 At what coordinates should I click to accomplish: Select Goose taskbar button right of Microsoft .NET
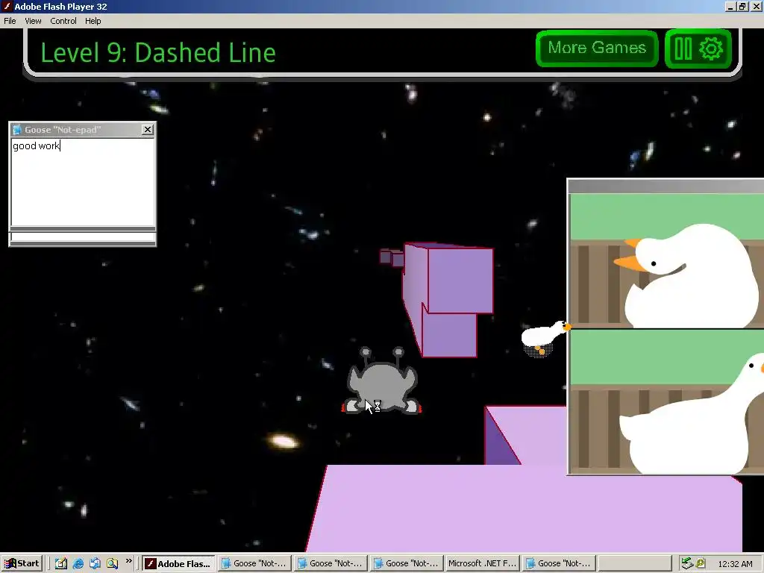(x=558, y=564)
